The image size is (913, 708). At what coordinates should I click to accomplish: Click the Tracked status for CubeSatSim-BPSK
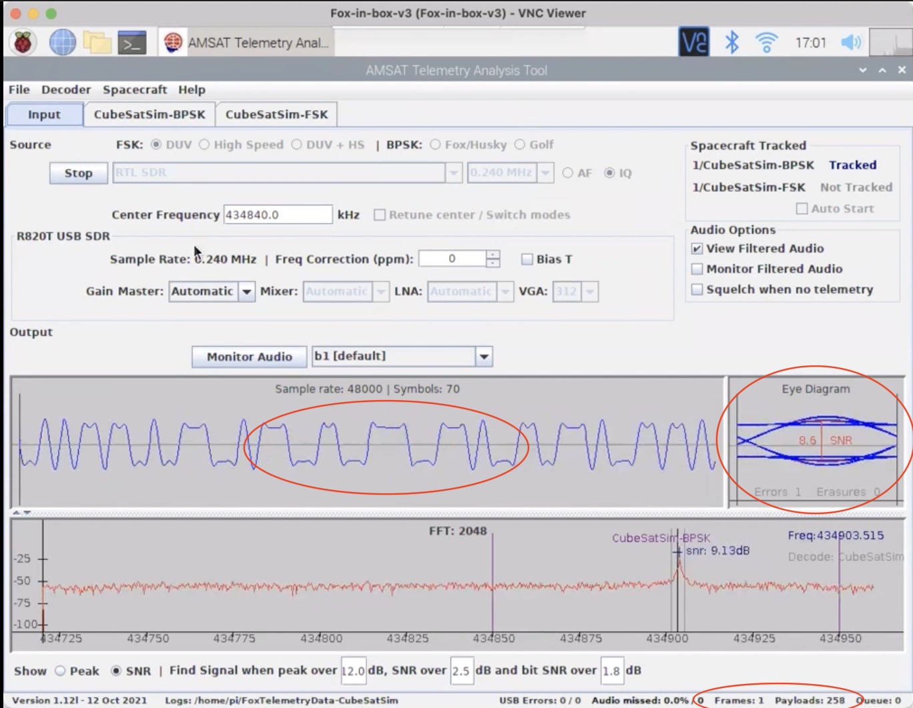click(852, 165)
